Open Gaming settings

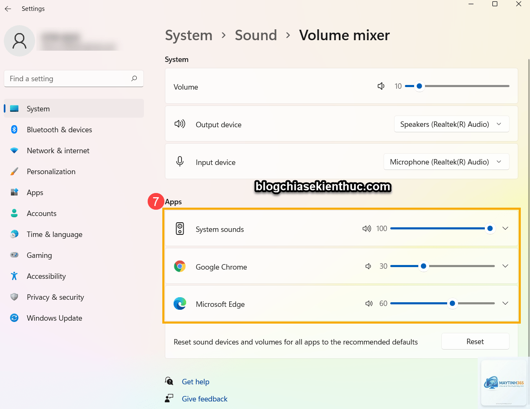tap(74, 255)
